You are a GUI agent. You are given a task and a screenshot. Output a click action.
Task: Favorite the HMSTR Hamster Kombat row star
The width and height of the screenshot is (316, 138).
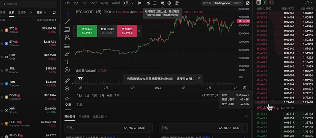click(2, 124)
